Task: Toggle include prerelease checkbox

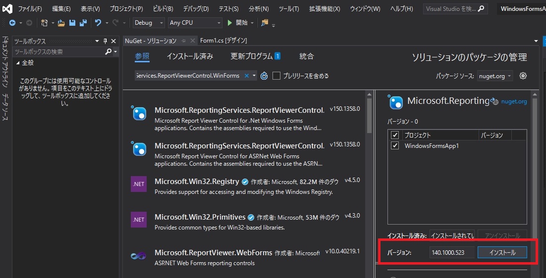Action: tap(276, 76)
